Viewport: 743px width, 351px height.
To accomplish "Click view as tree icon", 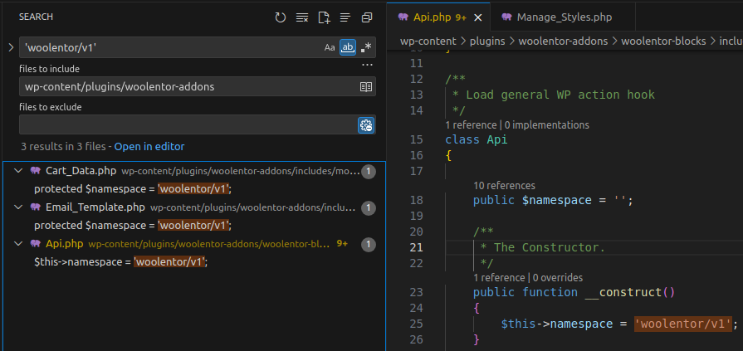I will click(345, 17).
